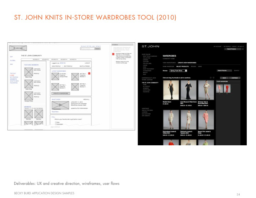Click the Search Products field below the step tabs
This screenshot has height=198, width=256.
click(224, 71)
